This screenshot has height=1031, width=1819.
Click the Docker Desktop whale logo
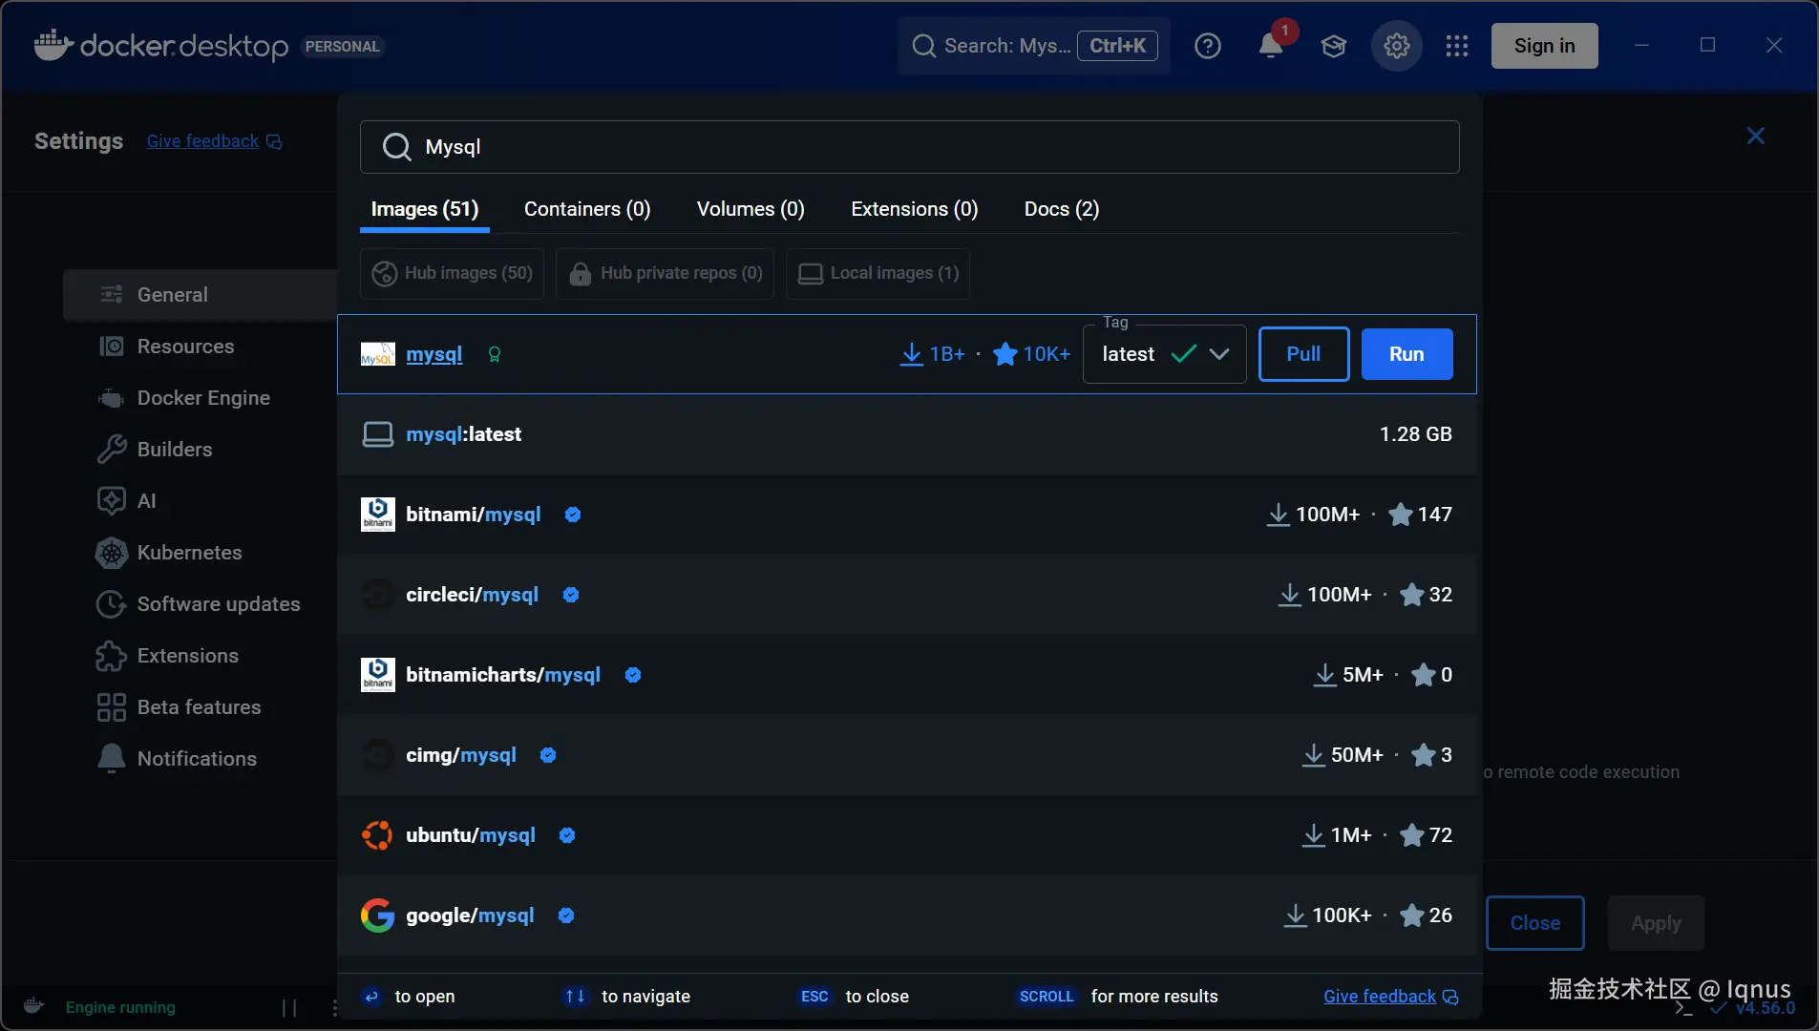click(x=53, y=45)
